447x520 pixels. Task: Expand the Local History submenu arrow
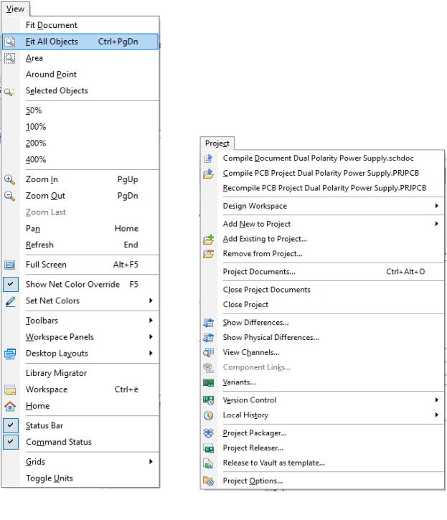(x=437, y=415)
